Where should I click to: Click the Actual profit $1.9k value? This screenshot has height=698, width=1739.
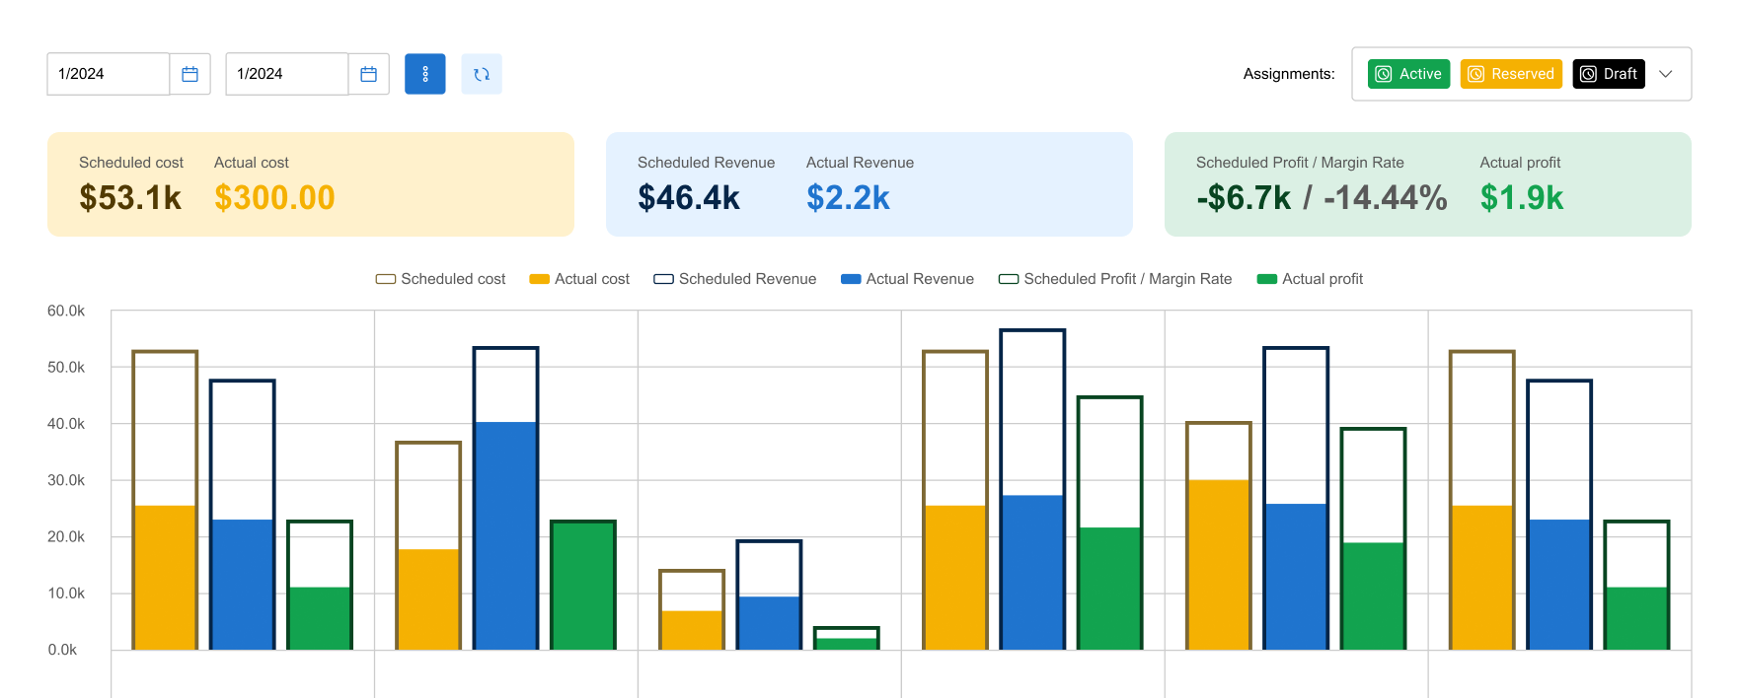(1521, 198)
